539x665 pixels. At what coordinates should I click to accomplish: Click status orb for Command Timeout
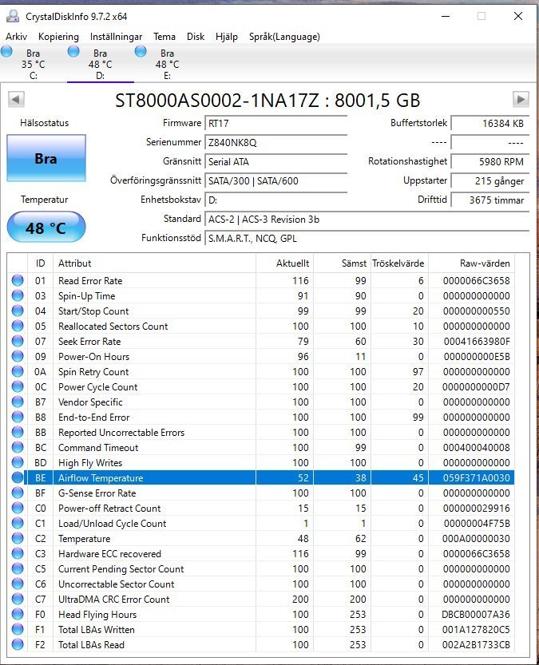click(x=18, y=447)
